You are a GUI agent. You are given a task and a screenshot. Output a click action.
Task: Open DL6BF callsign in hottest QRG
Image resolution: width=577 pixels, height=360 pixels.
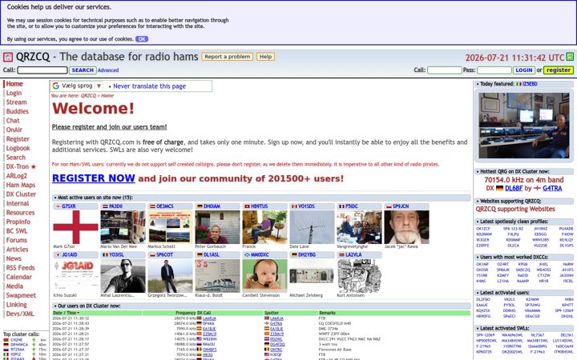[514, 188]
